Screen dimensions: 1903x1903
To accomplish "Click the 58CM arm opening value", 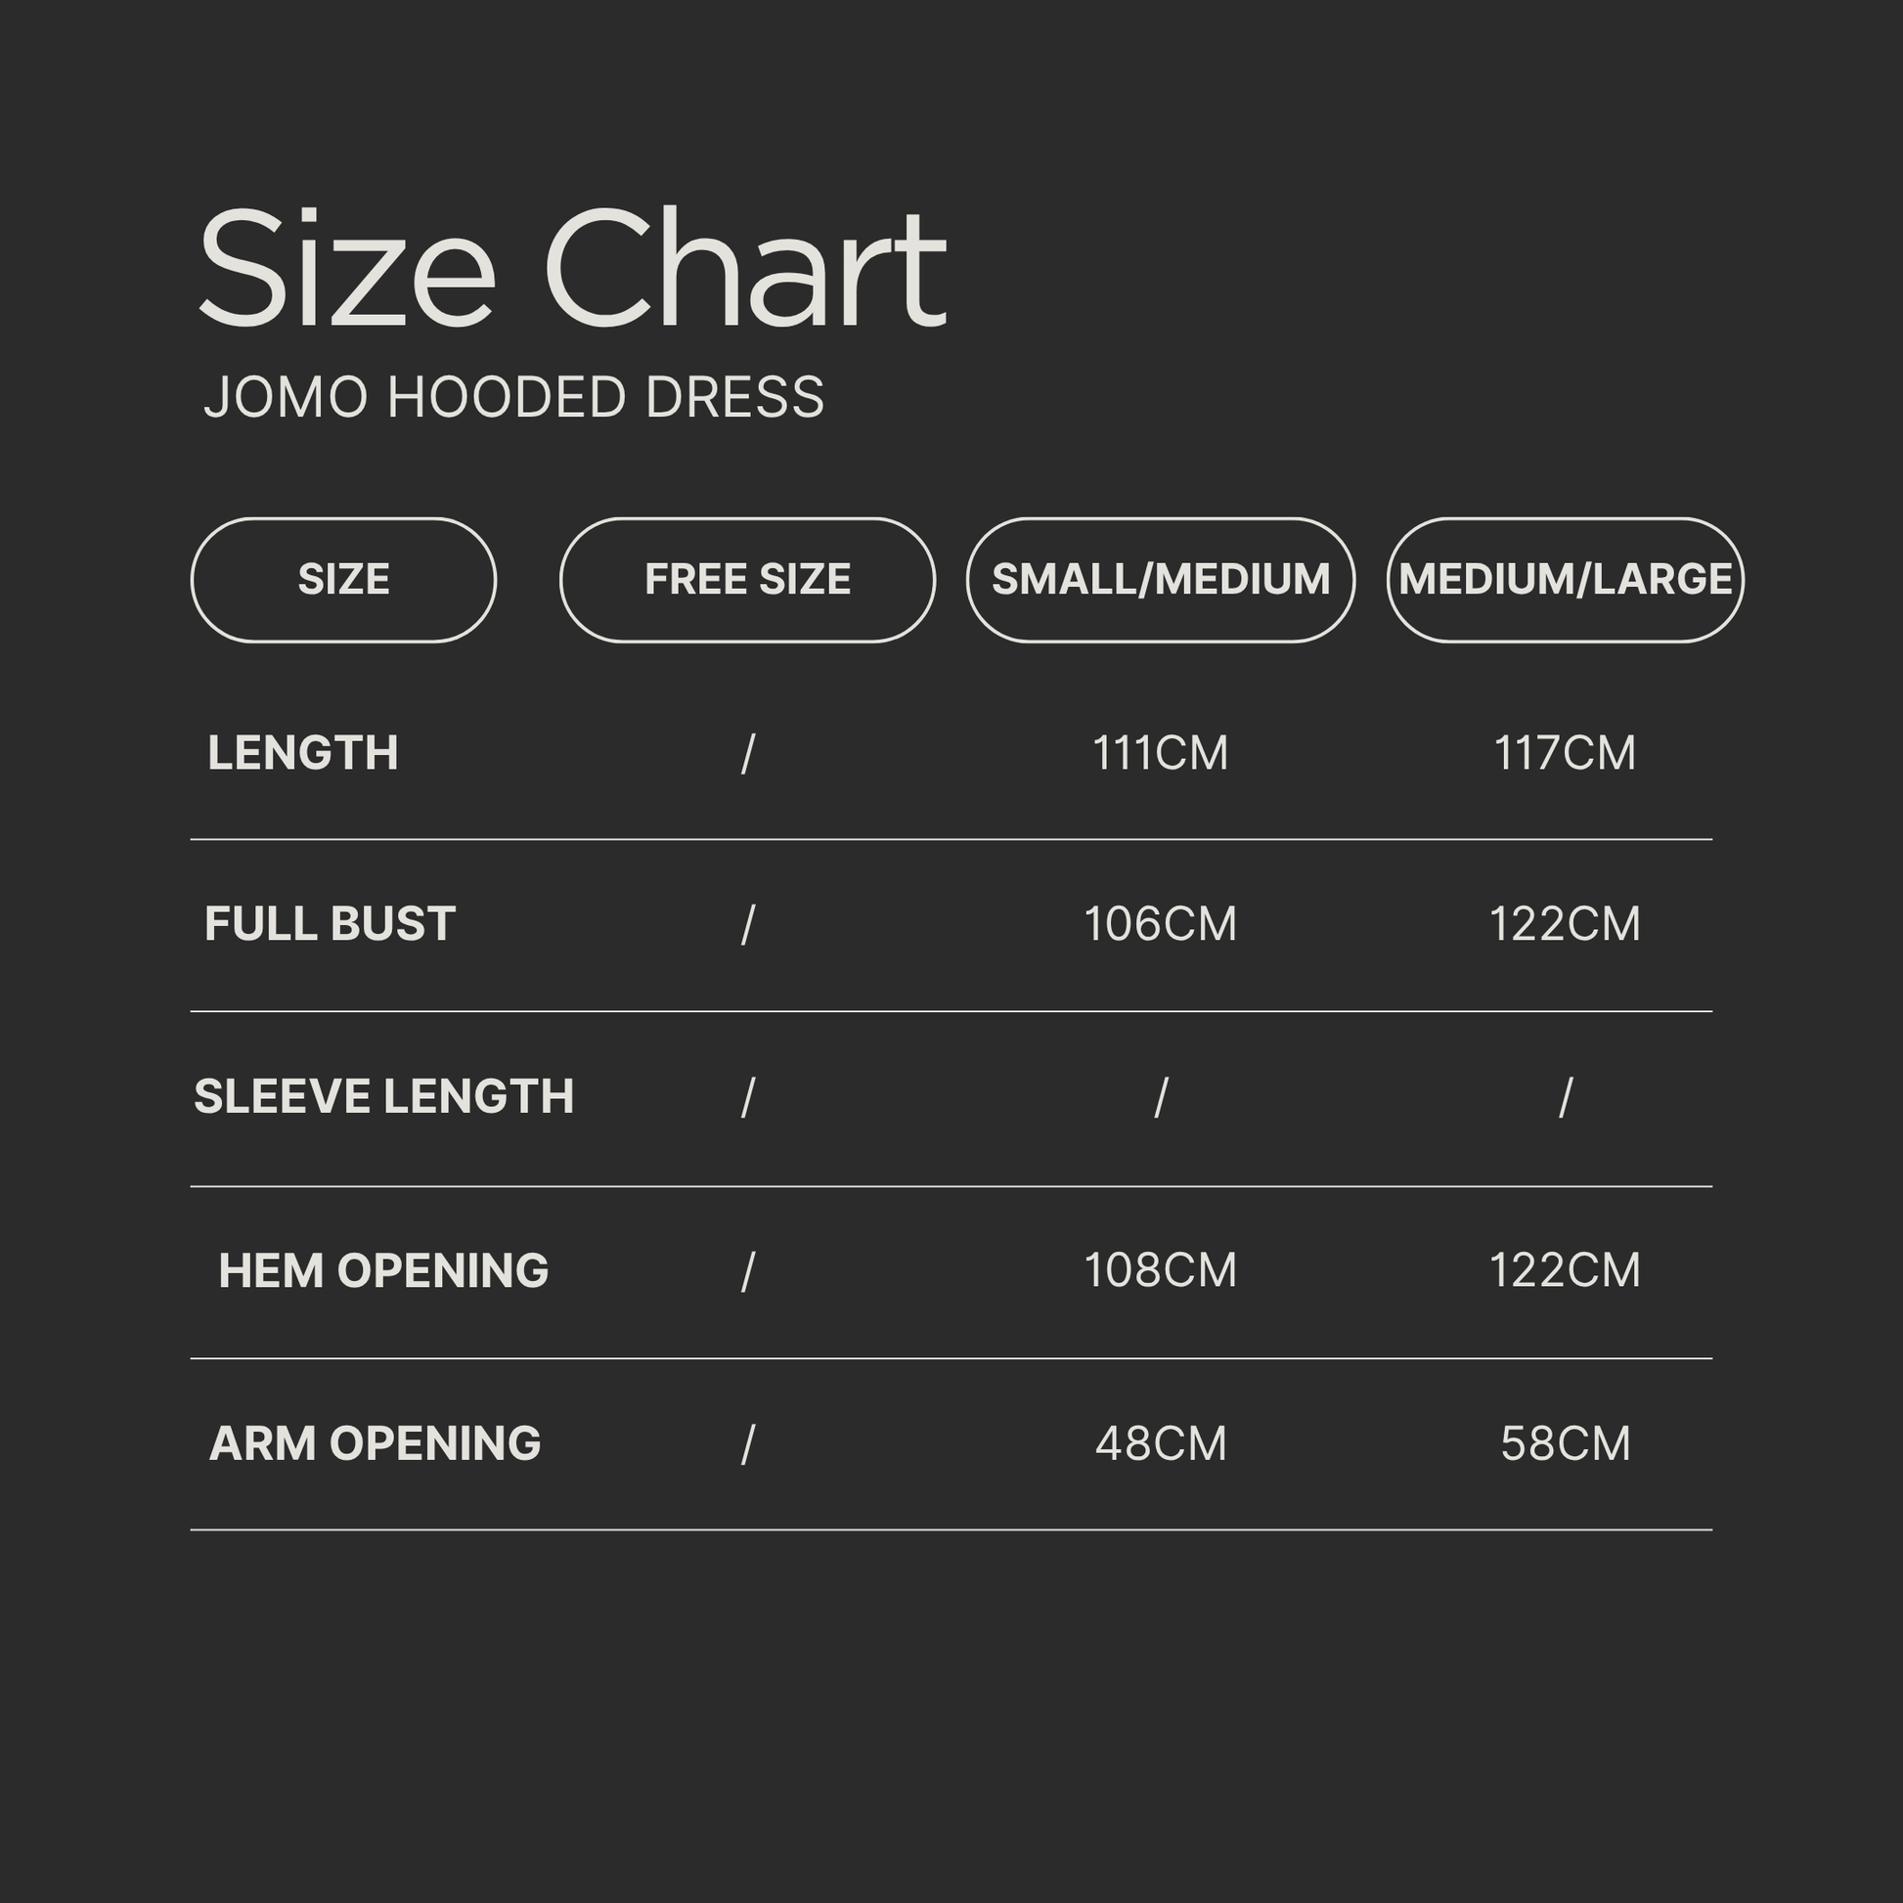I will [1566, 1444].
